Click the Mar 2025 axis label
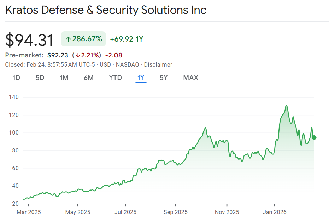Viewport: 329px width, 218px height. click(x=29, y=212)
